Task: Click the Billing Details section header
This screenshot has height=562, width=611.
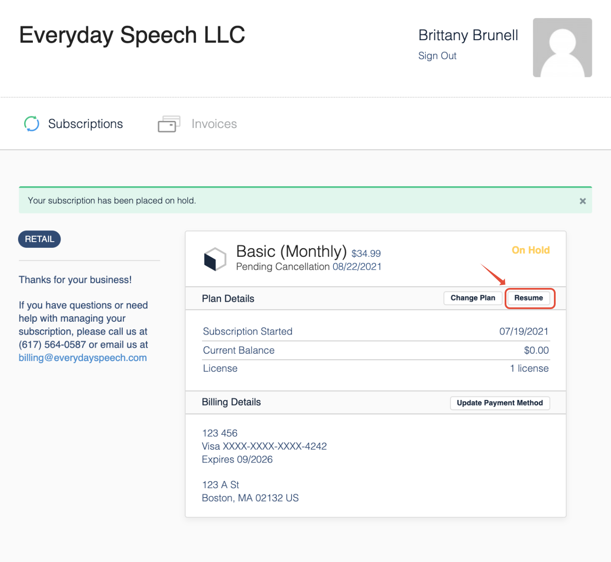Action: [231, 402]
